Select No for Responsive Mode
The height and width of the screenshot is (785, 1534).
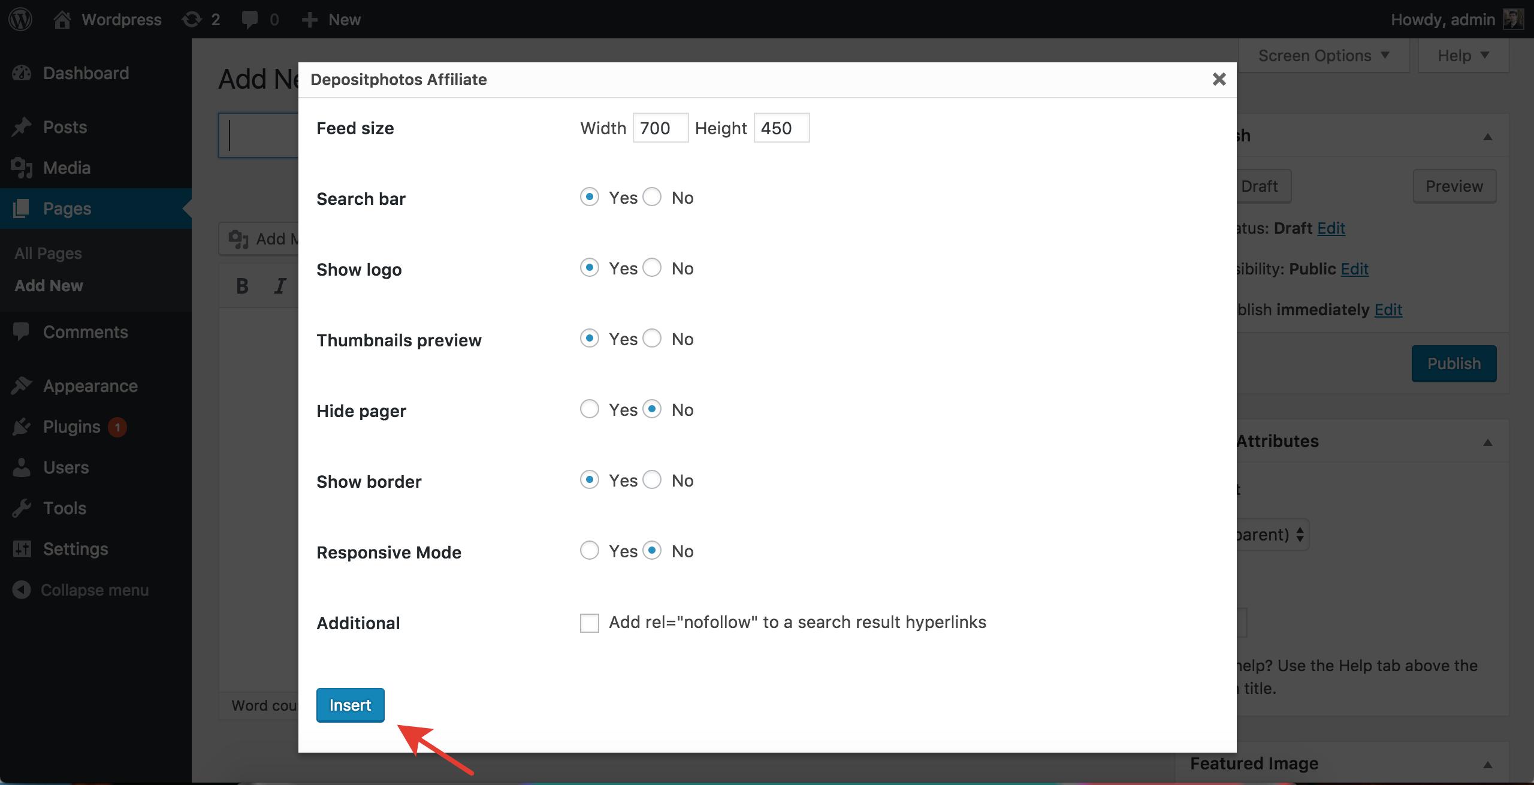[x=652, y=550]
